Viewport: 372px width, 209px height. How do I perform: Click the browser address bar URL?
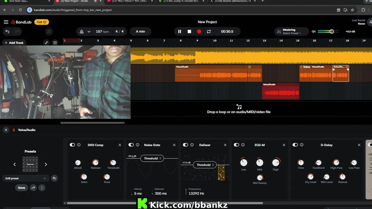tap(73, 10)
